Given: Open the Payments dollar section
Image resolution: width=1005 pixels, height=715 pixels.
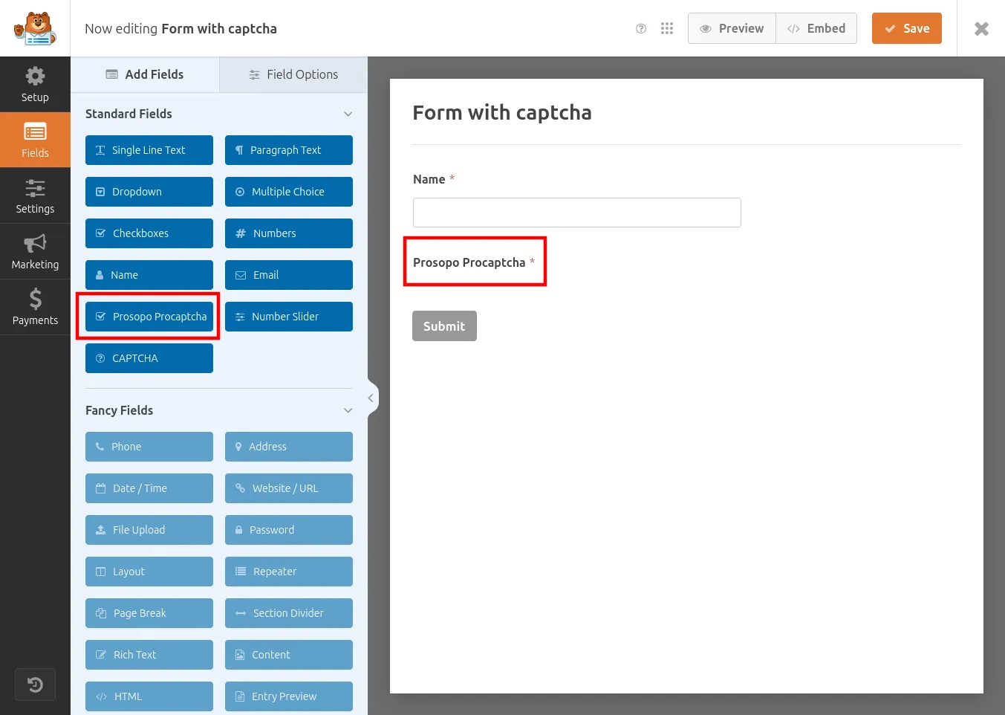Looking at the screenshot, I should [x=35, y=308].
